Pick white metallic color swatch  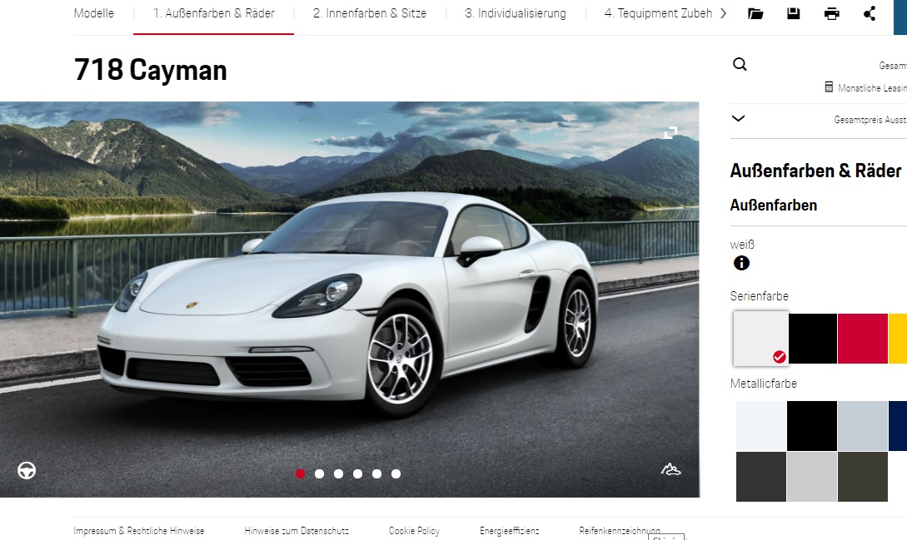[761, 426]
